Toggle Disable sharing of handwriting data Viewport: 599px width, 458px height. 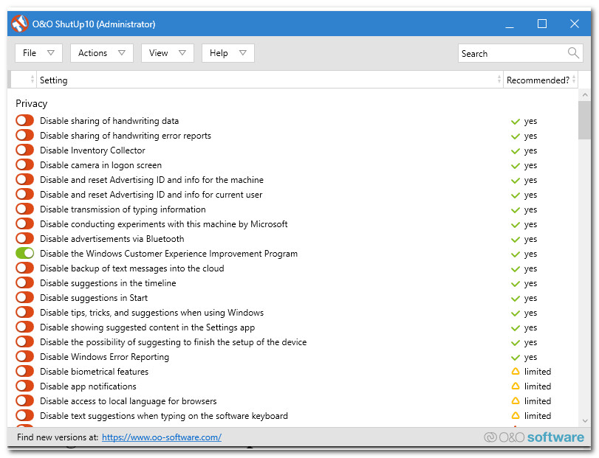pyautogui.click(x=25, y=120)
